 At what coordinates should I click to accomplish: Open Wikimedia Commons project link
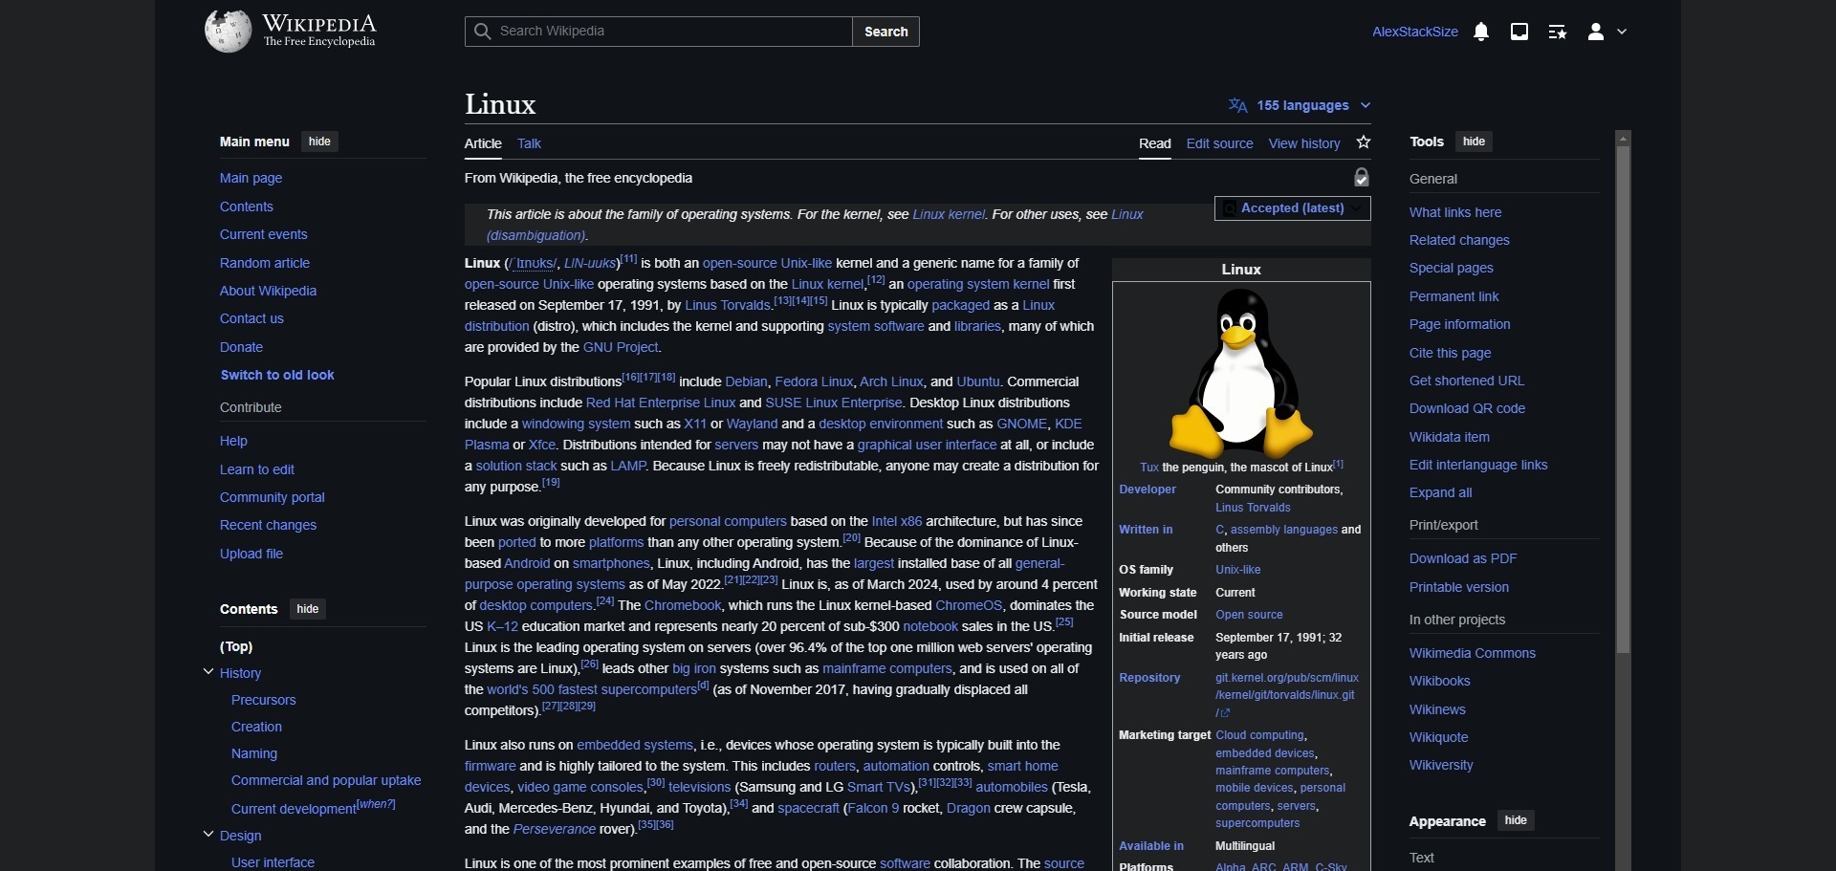(x=1473, y=653)
